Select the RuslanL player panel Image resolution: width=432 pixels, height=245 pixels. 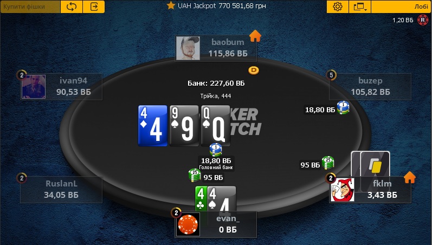click(x=61, y=190)
